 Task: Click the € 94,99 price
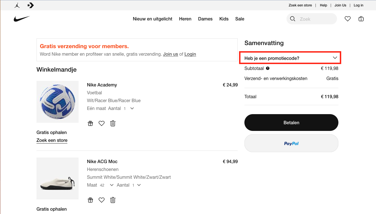coord(230,161)
